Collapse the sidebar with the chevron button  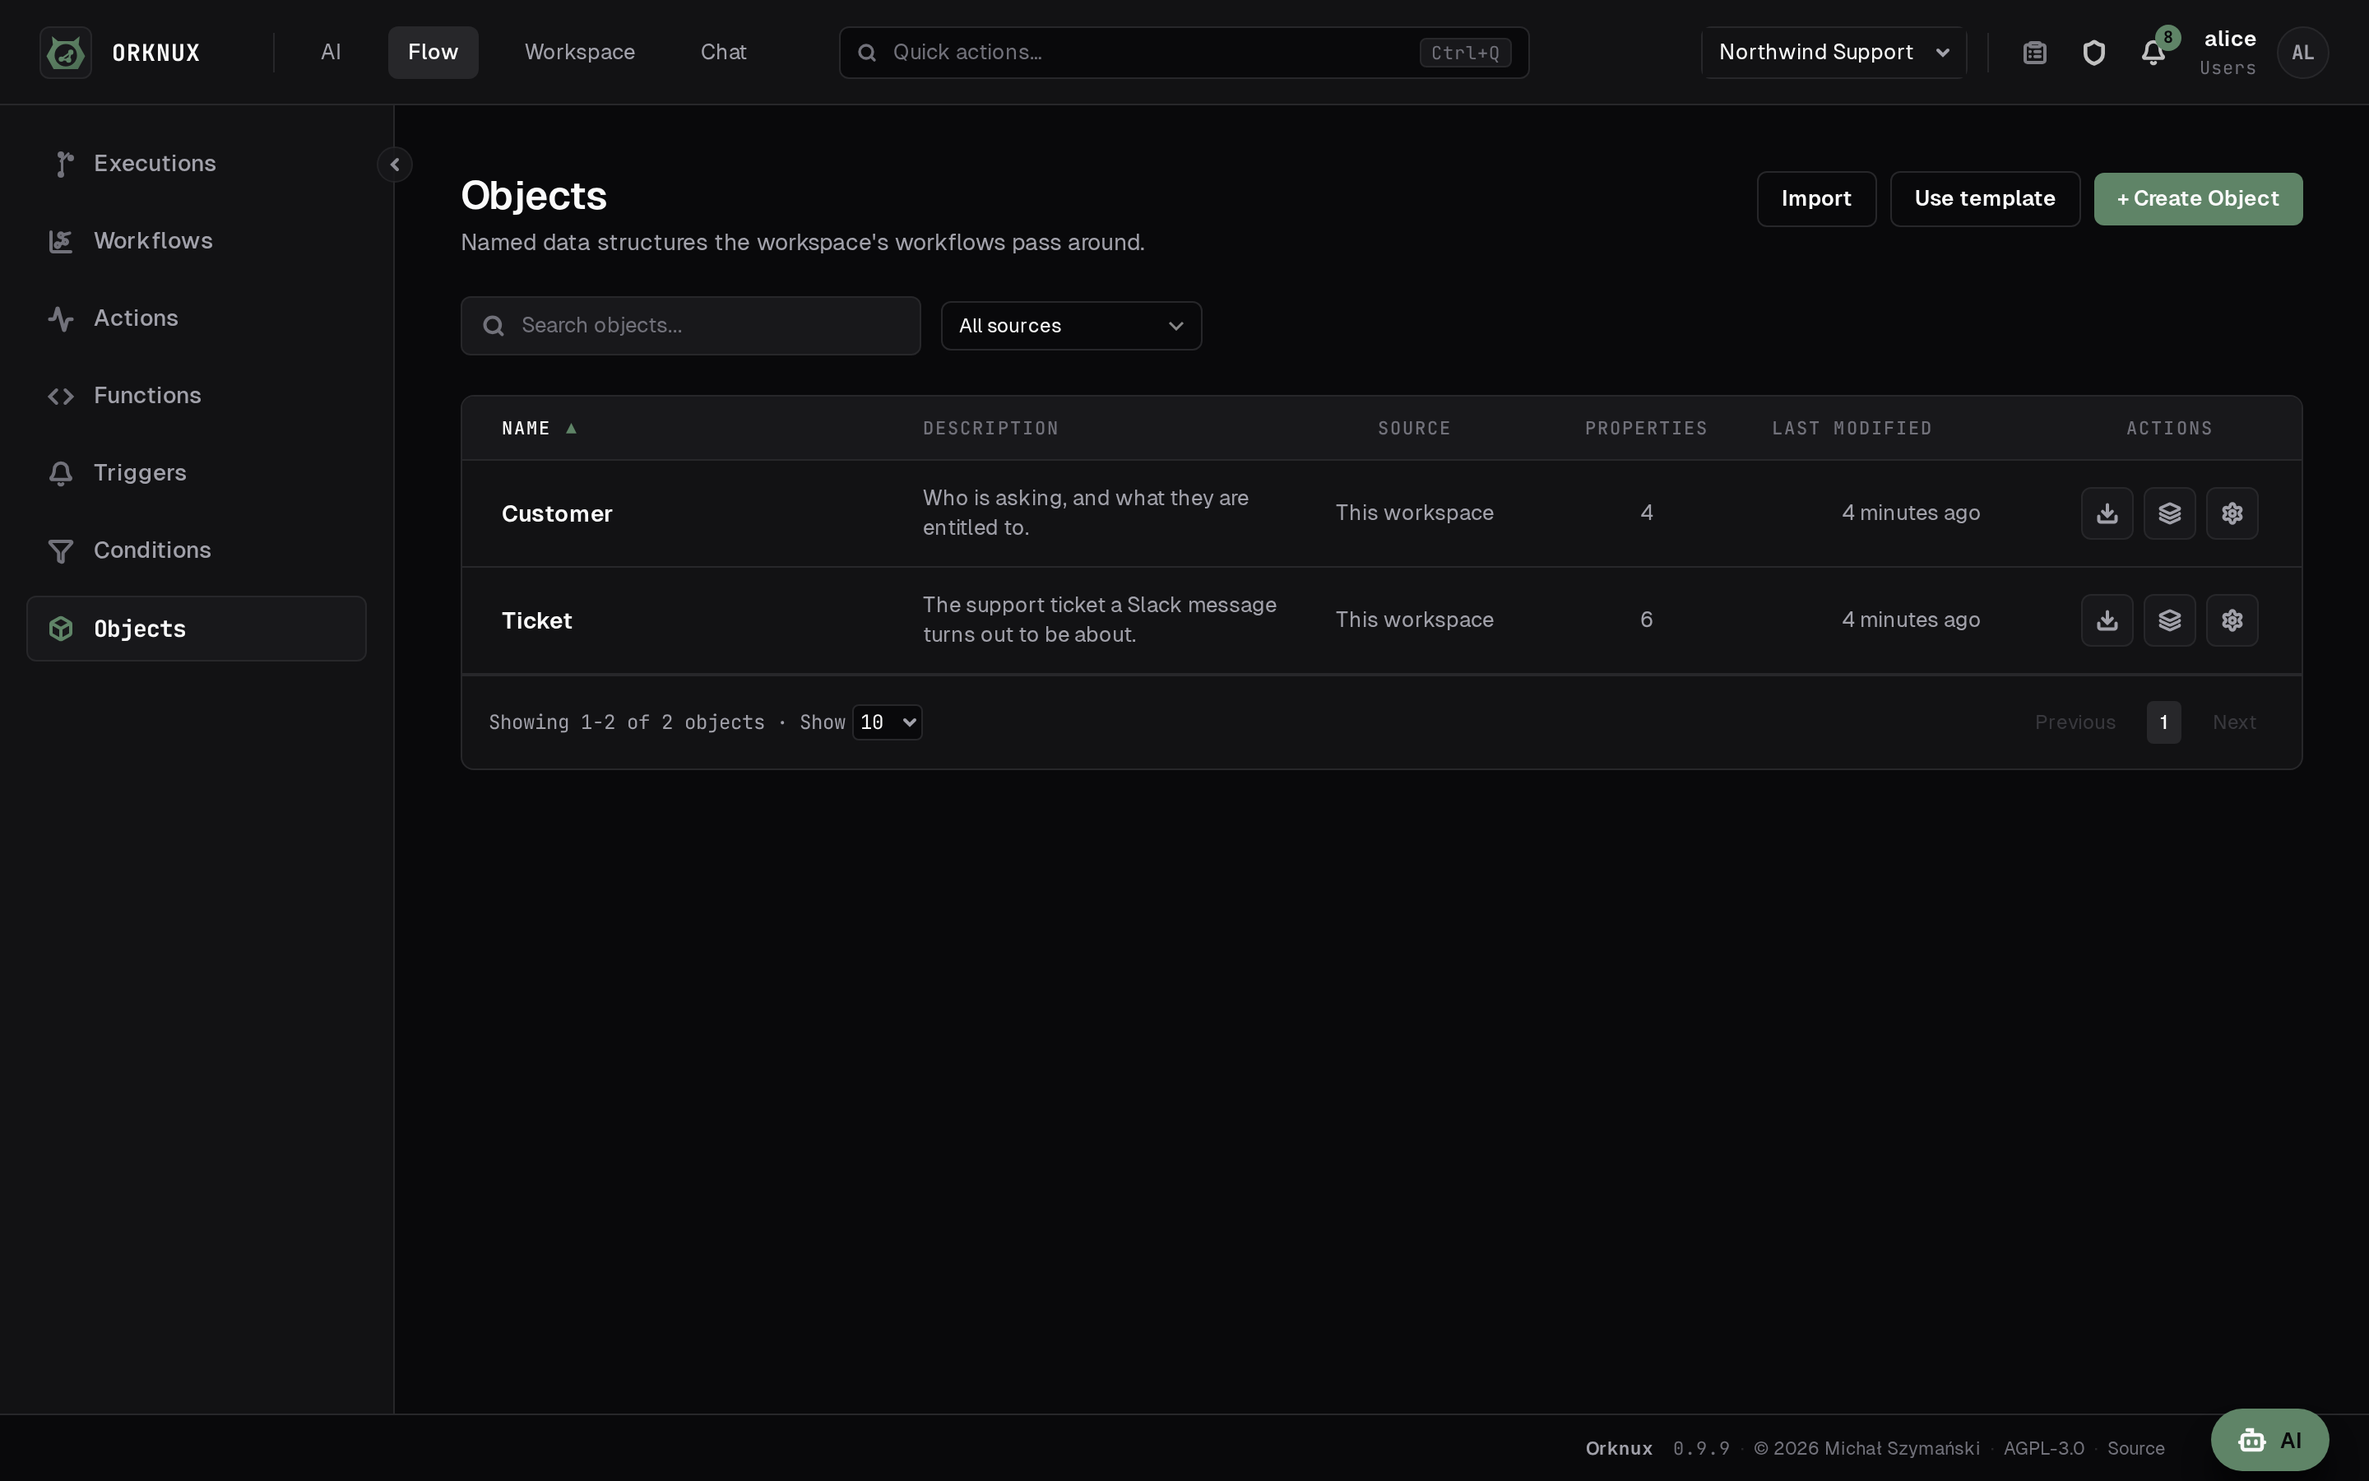tap(395, 164)
